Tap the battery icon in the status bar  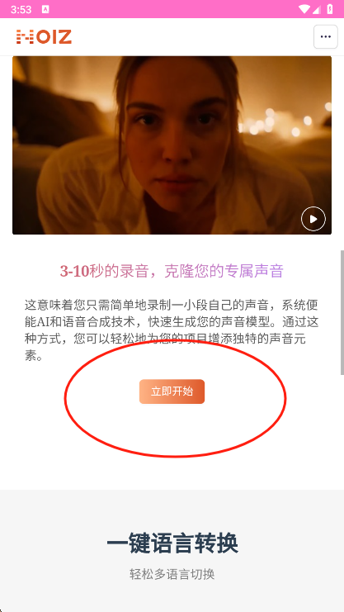330,9
